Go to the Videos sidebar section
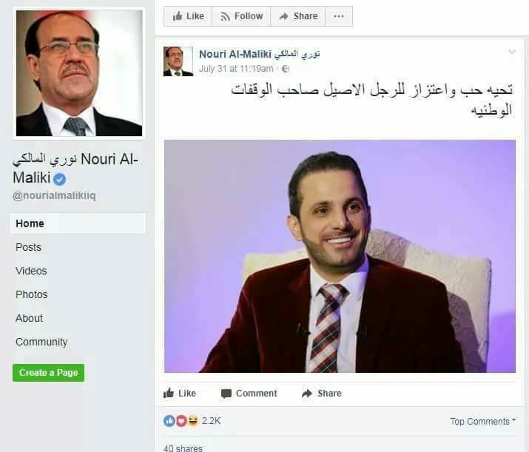 tap(31, 271)
